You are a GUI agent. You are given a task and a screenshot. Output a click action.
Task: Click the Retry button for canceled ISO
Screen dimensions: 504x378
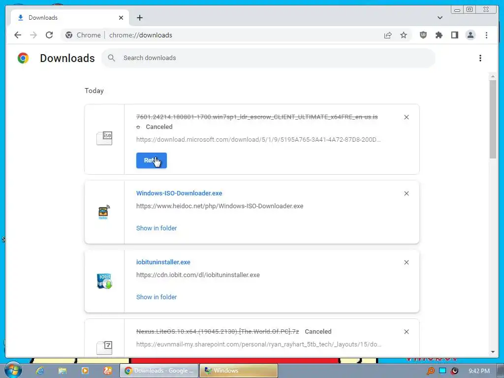coord(152,160)
